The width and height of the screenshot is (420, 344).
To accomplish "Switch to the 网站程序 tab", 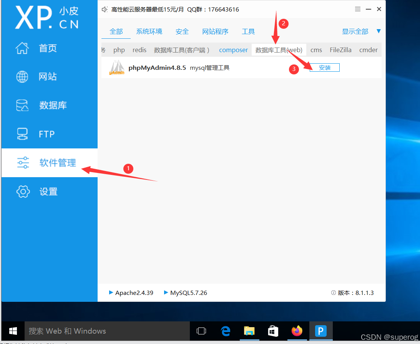I will coord(215,31).
